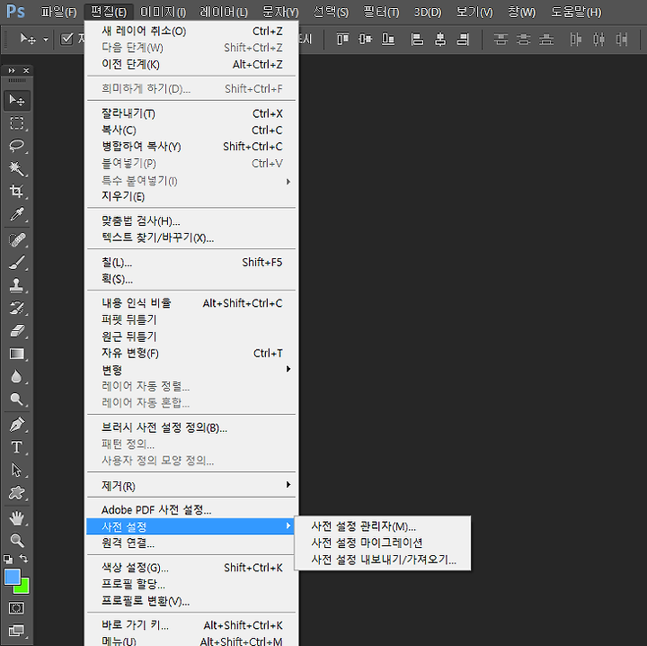The width and height of the screenshot is (647, 646).
Task: Open the 도움말(H) menu
Action: pos(576,12)
